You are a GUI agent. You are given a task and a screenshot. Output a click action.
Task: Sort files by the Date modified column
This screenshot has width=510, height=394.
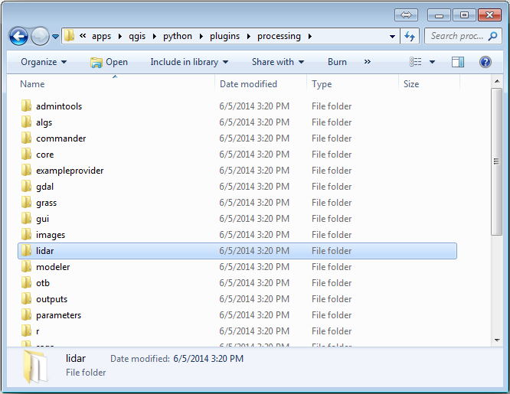(248, 84)
